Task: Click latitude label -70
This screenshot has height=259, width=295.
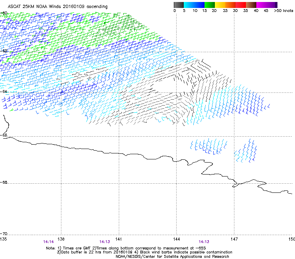Action: click(4, 233)
